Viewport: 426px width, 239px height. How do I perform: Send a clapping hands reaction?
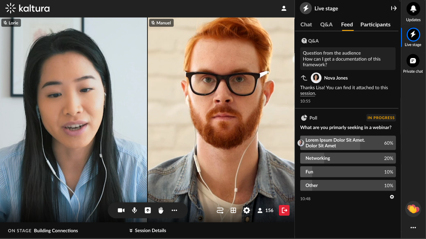pos(413,209)
